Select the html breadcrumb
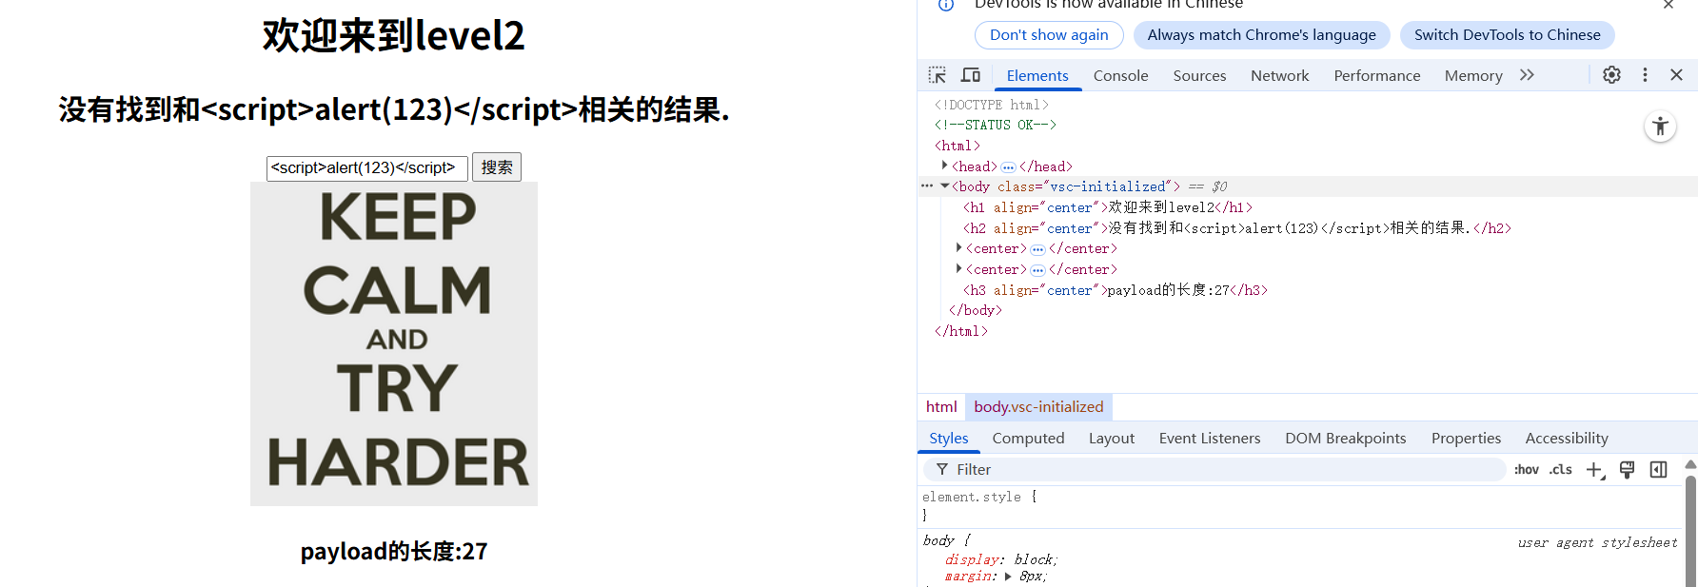1698x587 pixels. click(941, 407)
